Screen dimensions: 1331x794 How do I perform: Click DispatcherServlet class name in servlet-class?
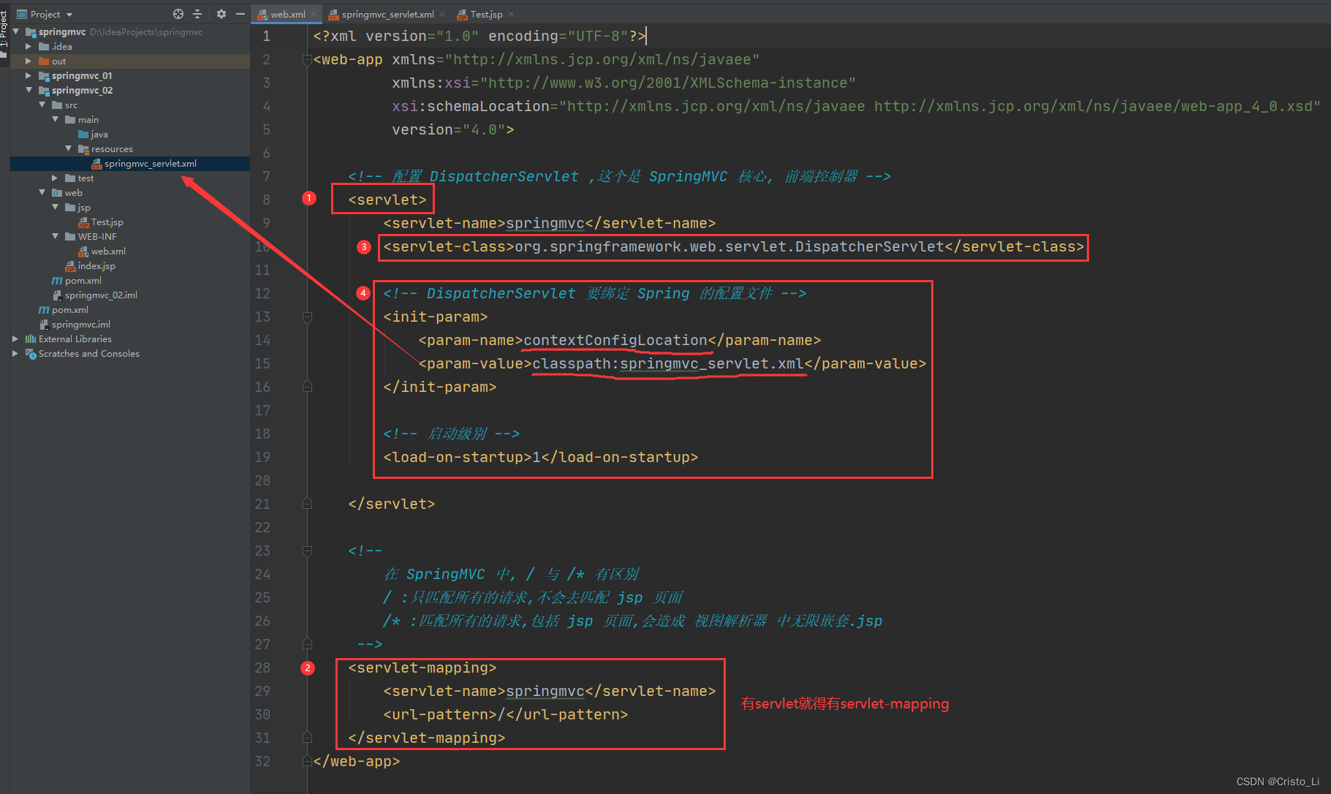(x=870, y=246)
